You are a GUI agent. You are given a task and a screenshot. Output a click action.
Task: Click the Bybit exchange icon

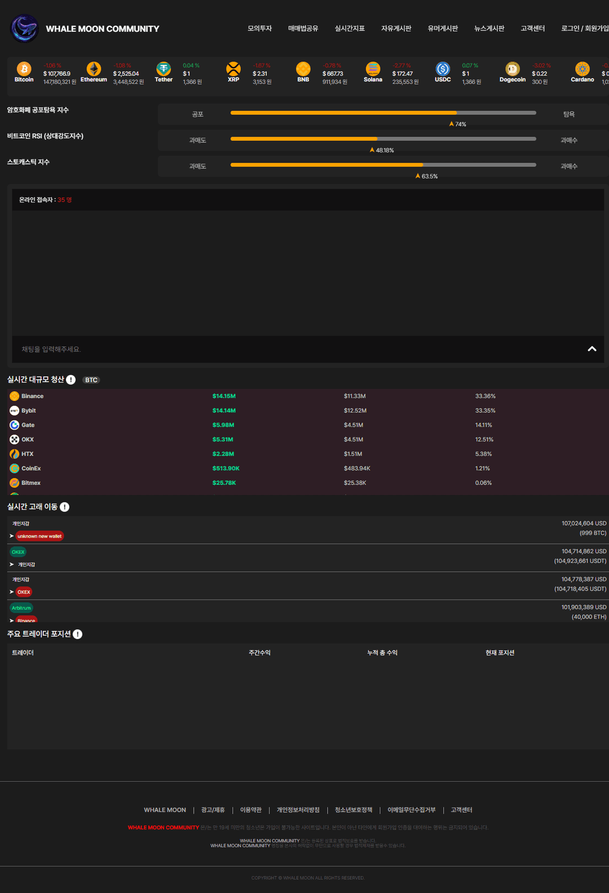15,410
